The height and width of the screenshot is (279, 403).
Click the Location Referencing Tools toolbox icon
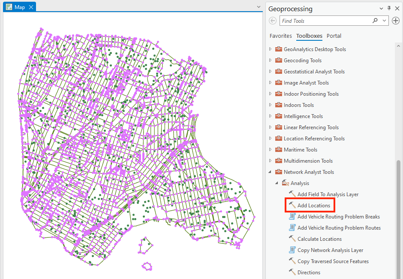[279, 138]
